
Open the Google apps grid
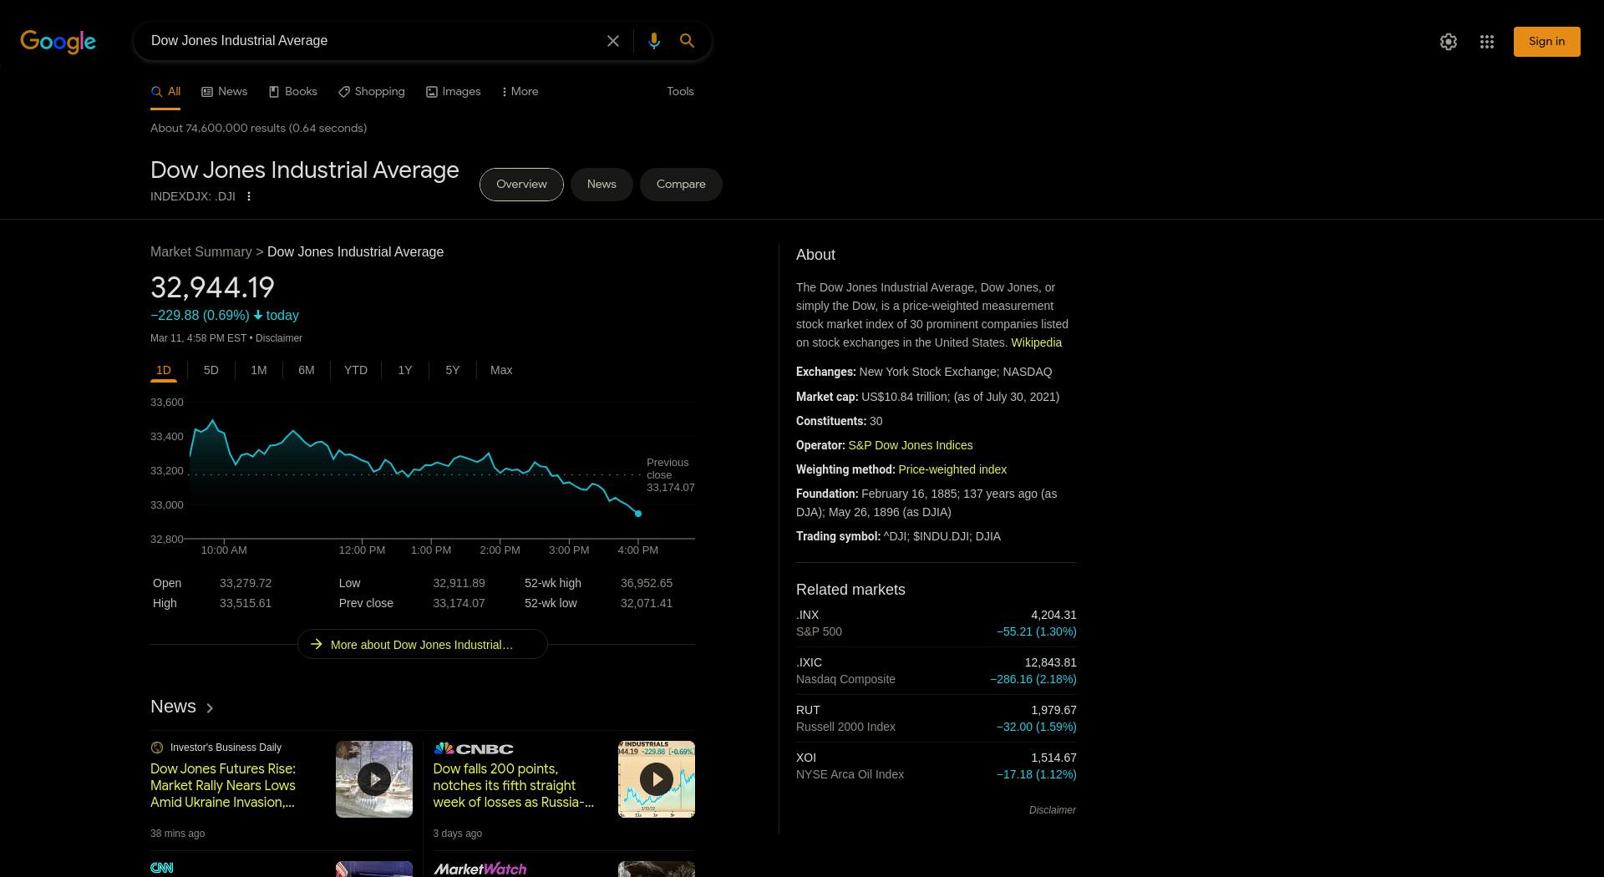1487,42
